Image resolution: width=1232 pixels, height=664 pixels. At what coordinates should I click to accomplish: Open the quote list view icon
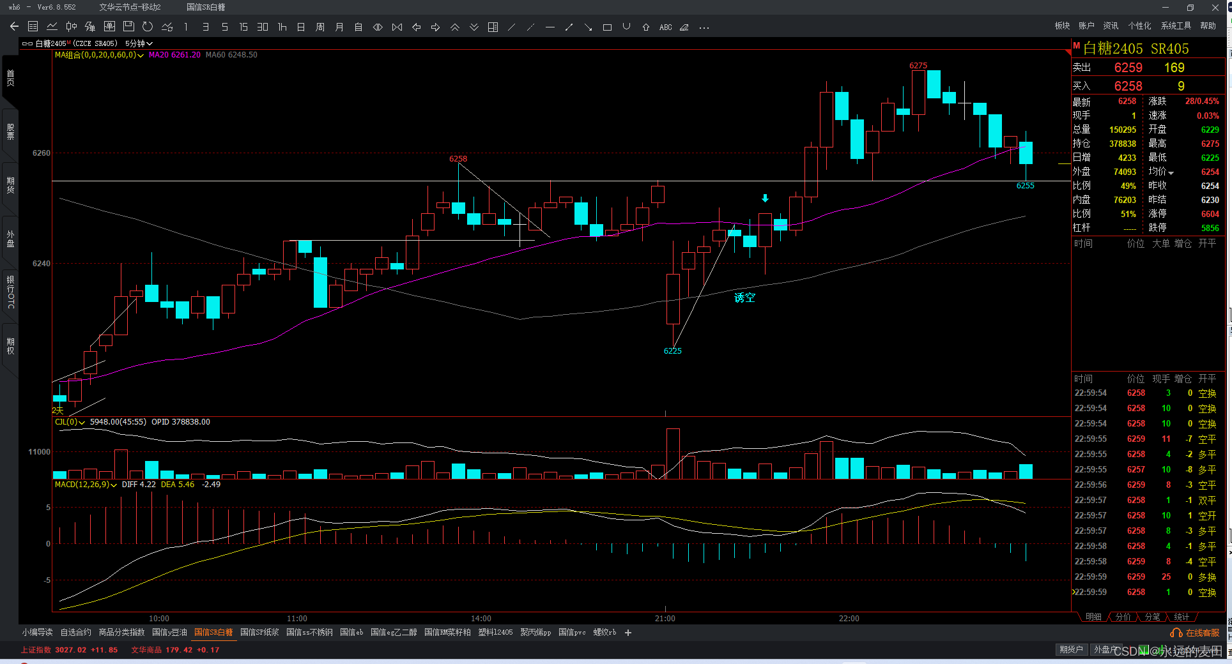point(33,27)
